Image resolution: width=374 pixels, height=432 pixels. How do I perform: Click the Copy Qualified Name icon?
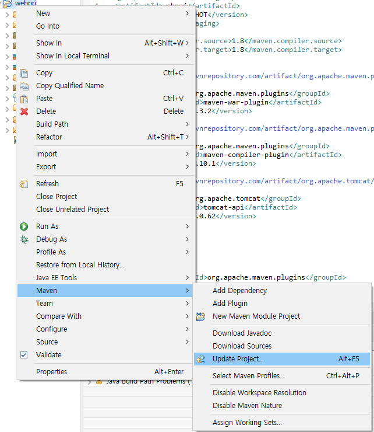pyautogui.click(x=24, y=86)
